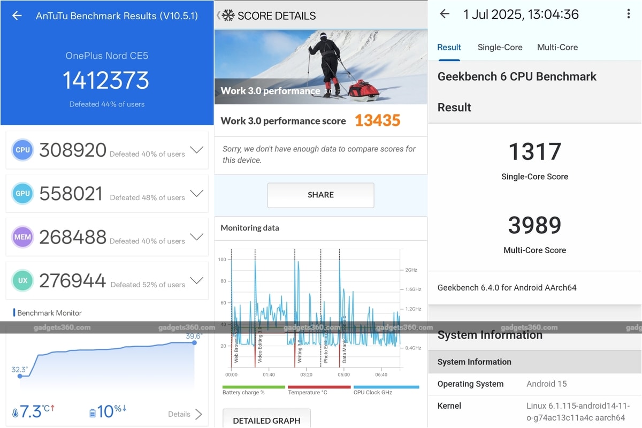Viewport: 642px width, 428px height.
Task: Select the Work 3.0 performance score 13435
Action: 377,120
